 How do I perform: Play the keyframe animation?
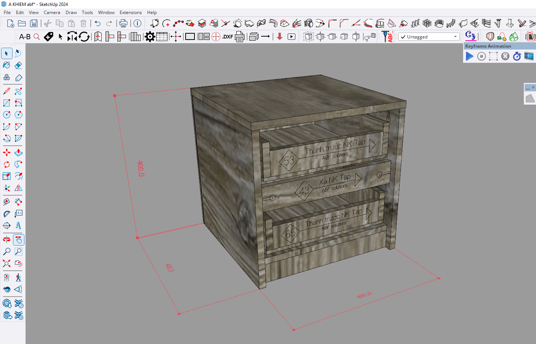(469, 56)
